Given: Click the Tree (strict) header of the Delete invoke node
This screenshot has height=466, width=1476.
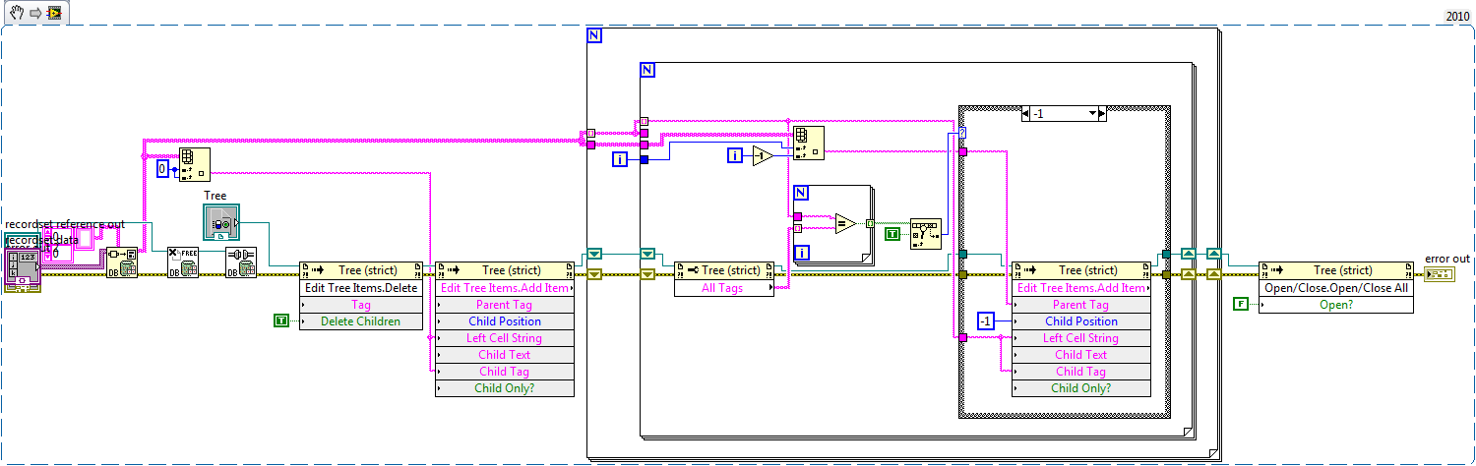Looking at the screenshot, I should pos(361,270).
